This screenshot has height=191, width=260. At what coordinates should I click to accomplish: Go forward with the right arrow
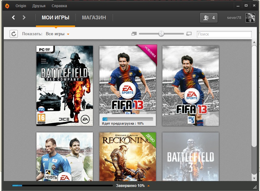point(24,17)
